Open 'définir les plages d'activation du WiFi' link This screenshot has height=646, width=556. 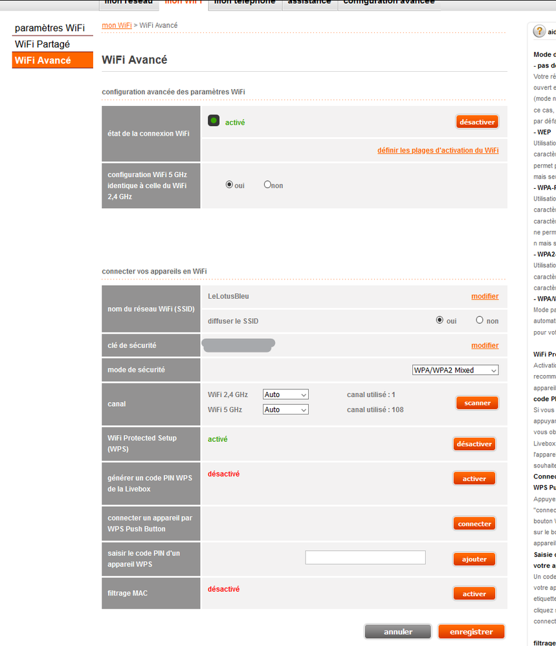pyautogui.click(x=438, y=151)
